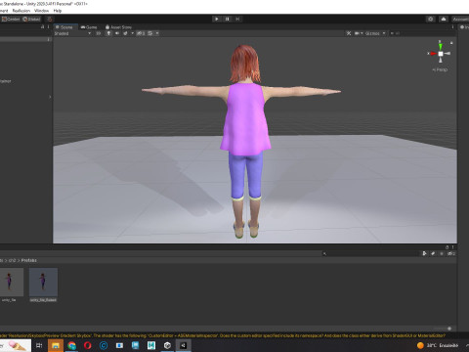
Task: Click the Project panel search field
Action: (x=369, y=253)
